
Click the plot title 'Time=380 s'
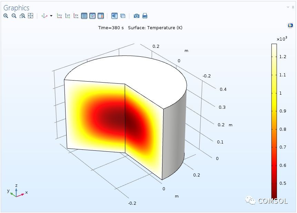click(x=111, y=28)
